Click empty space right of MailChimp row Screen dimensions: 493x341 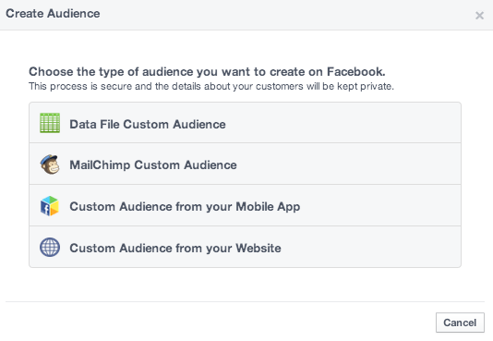click(x=348, y=164)
